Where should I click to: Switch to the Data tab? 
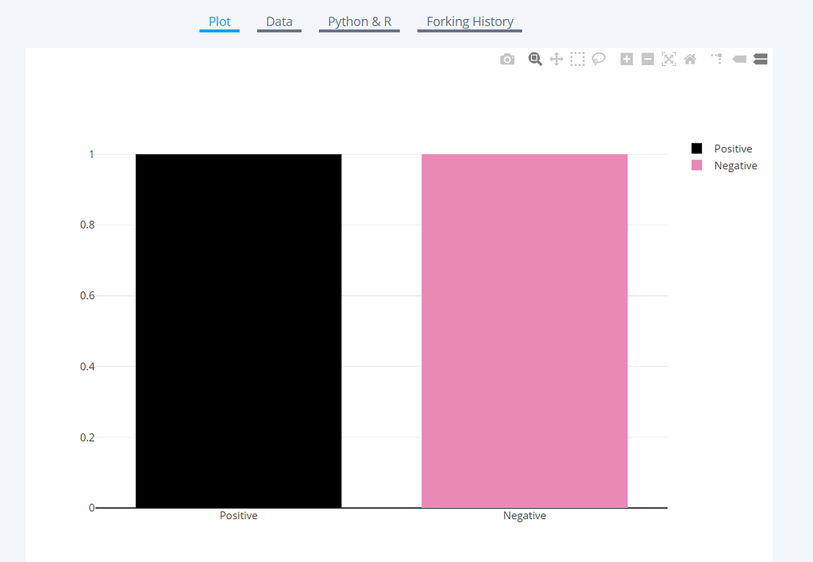pyautogui.click(x=279, y=21)
